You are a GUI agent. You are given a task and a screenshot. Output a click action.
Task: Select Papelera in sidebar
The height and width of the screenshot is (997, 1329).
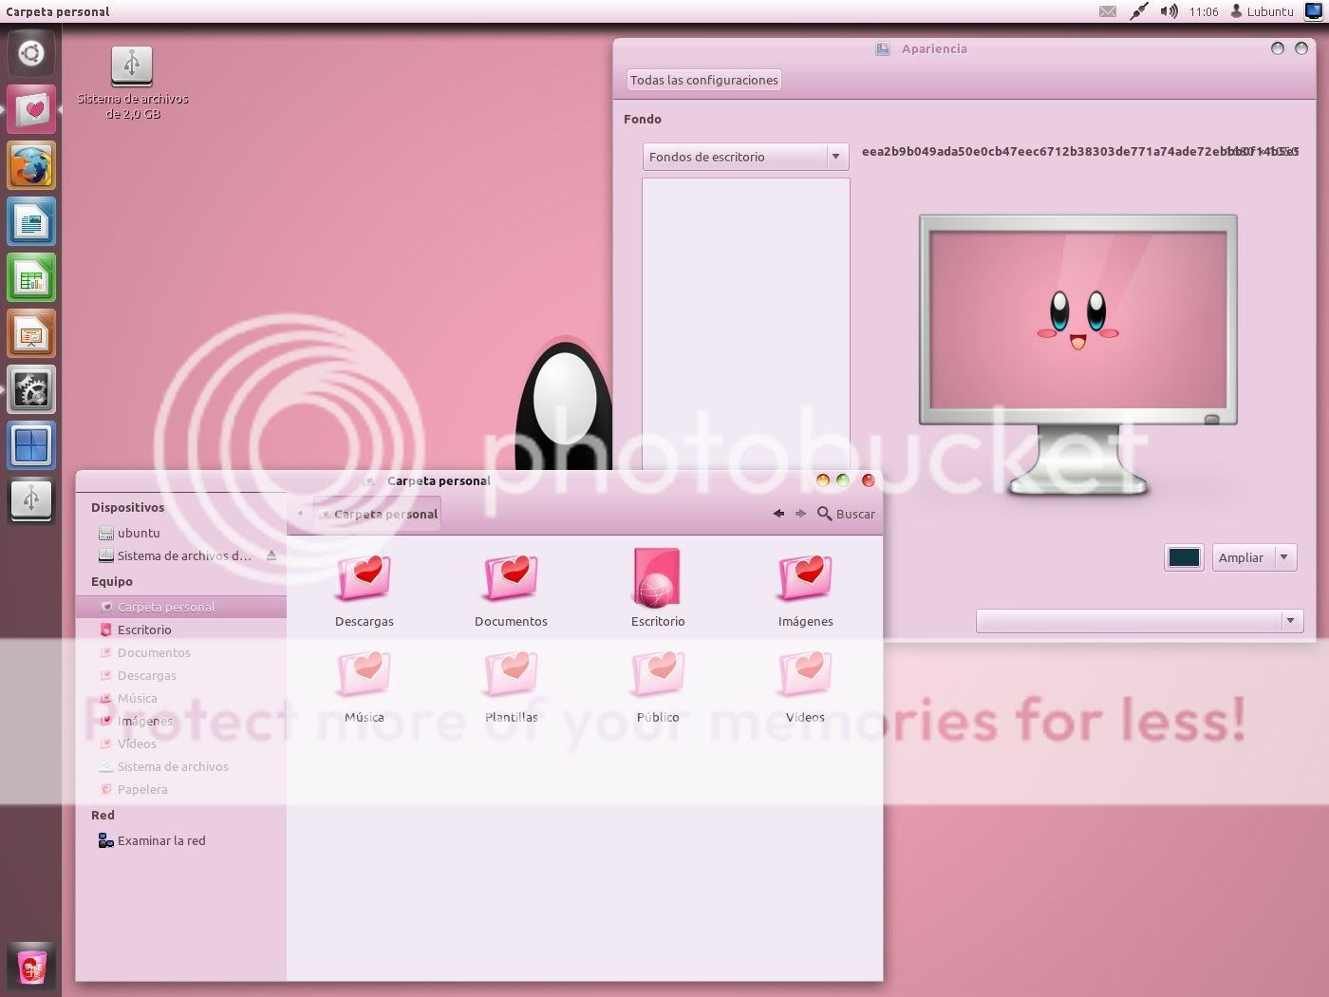(180, 789)
